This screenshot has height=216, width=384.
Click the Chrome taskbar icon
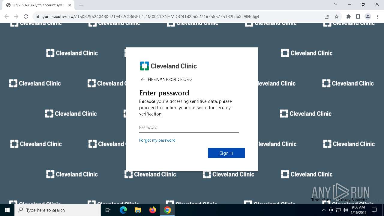pyautogui.click(x=167, y=210)
